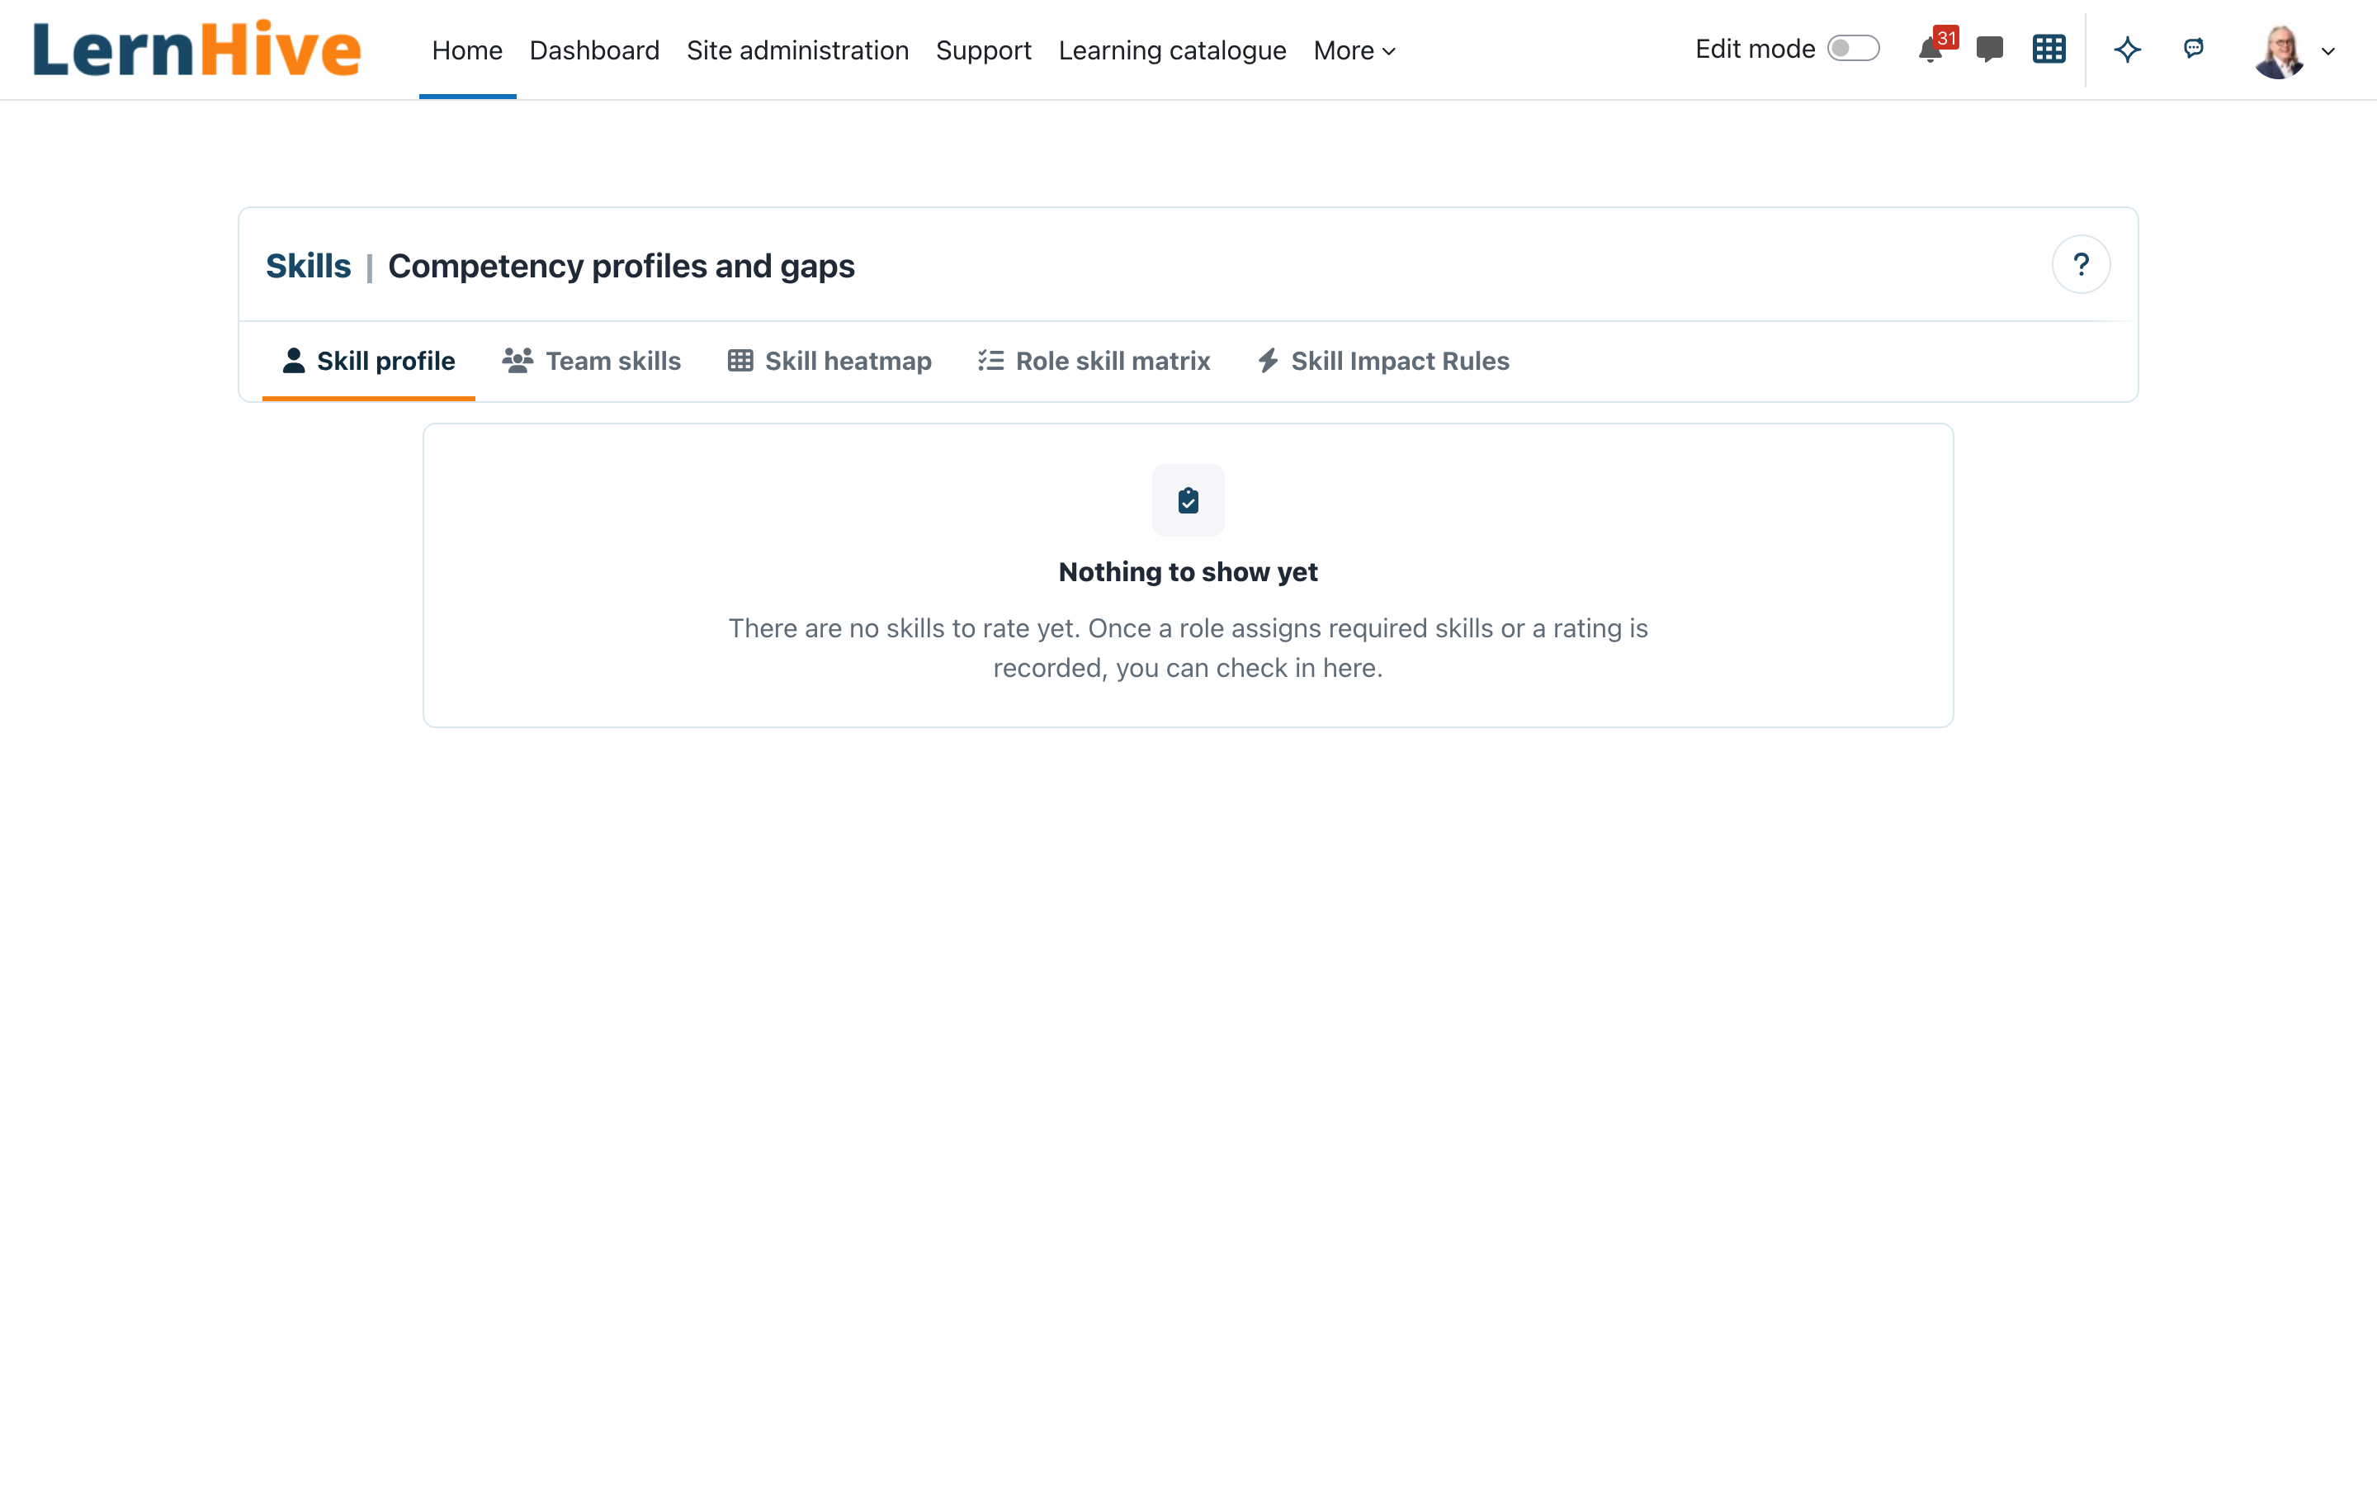This screenshot has width=2377, height=1486.
Task: Open the chat support bubble icon
Action: point(2193,48)
